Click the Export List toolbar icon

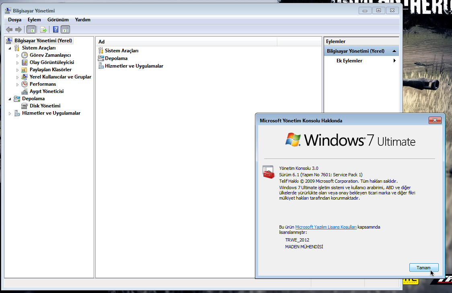click(x=43, y=29)
